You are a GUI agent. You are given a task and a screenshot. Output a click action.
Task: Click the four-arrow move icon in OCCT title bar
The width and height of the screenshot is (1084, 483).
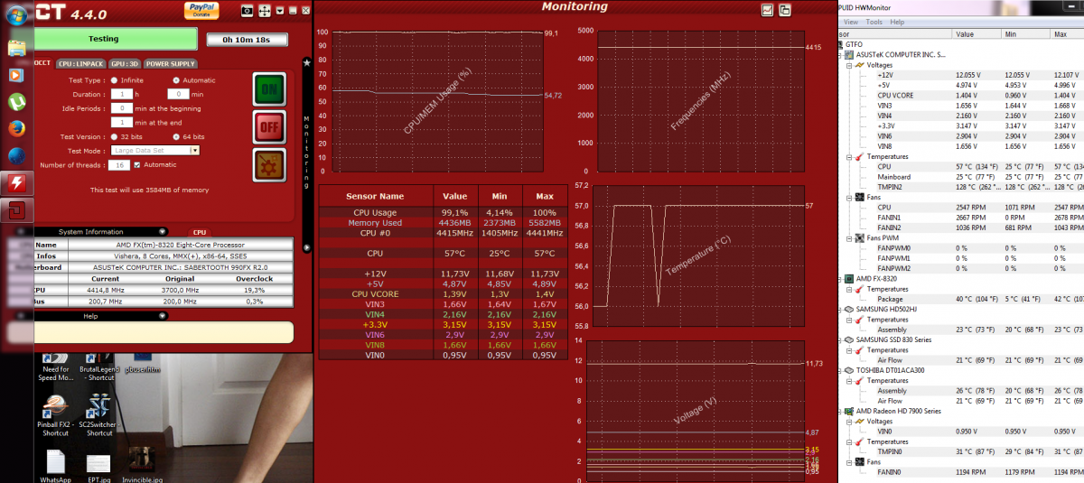point(265,10)
